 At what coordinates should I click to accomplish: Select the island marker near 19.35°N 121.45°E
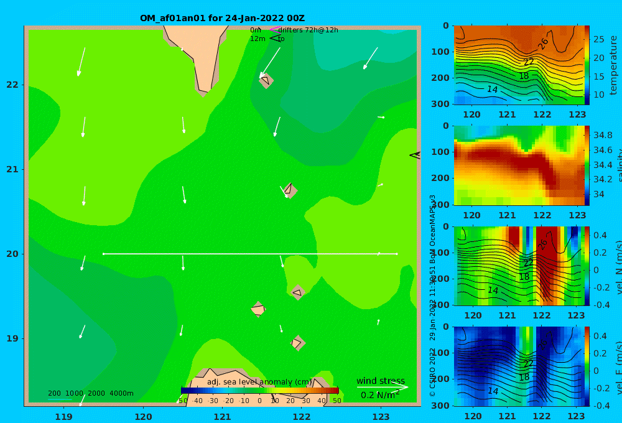coord(258,309)
